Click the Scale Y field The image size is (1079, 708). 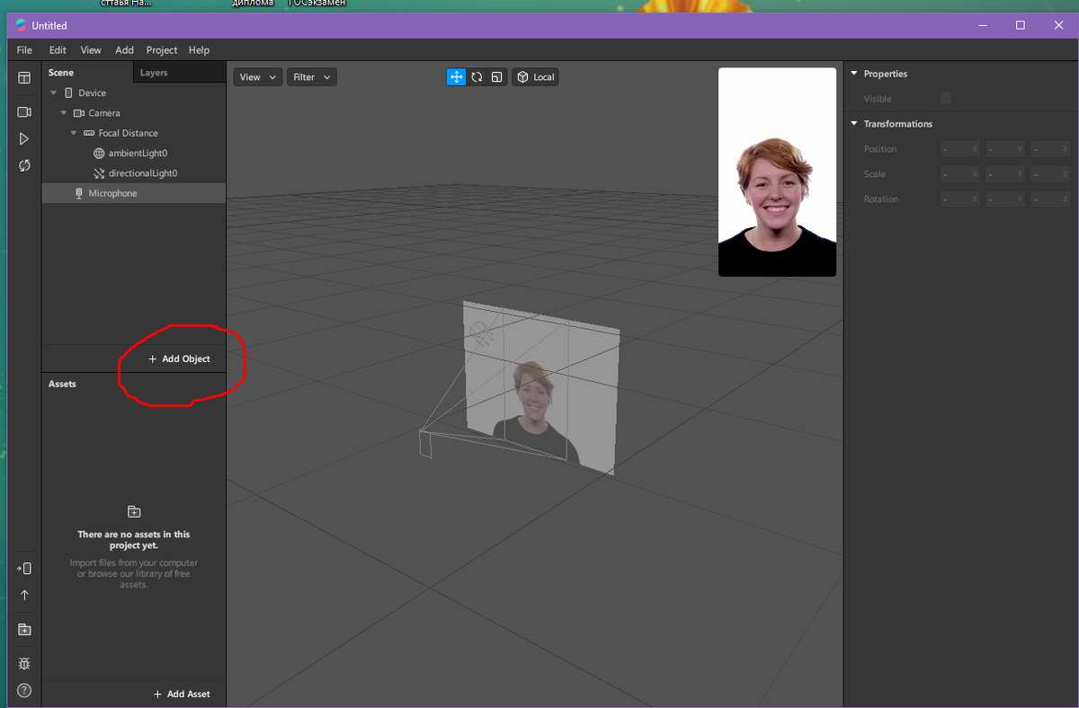tap(1004, 174)
